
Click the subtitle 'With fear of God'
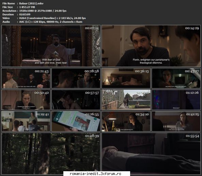tap(51, 60)
